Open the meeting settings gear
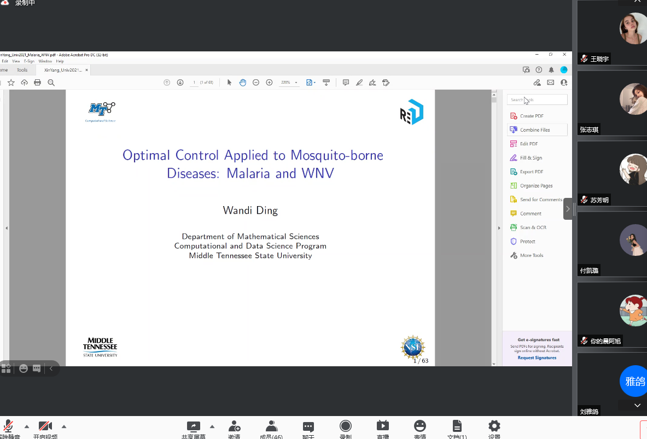Screen dimensions: 647x439 point(494,427)
